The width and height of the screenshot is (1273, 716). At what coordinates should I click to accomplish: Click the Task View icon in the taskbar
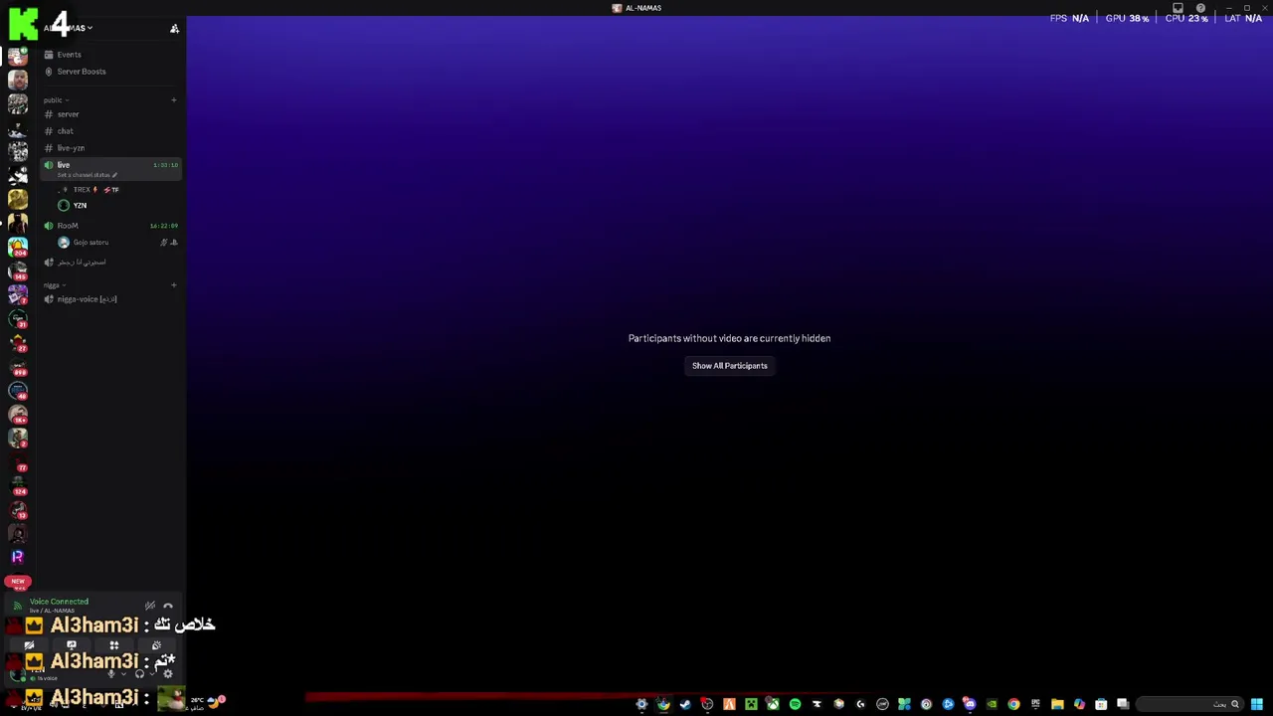(x=1123, y=704)
